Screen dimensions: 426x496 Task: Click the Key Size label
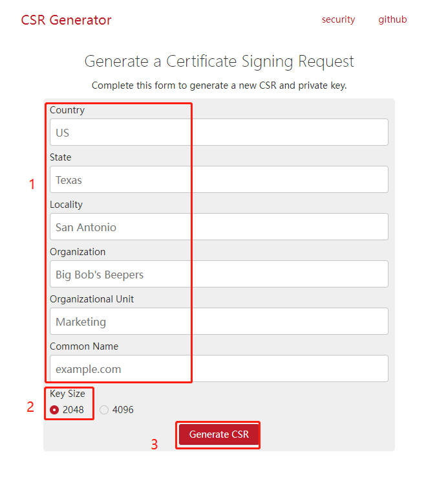pos(67,394)
